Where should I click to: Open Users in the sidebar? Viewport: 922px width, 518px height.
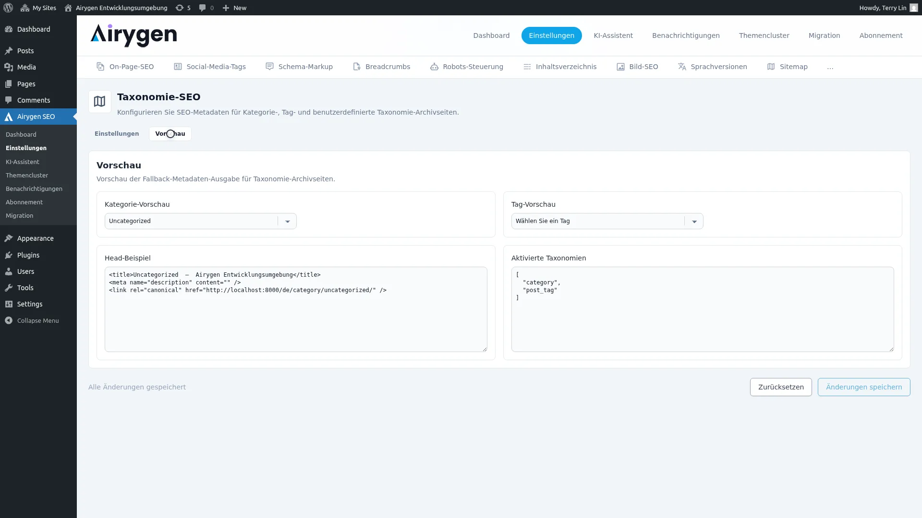(38, 271)
